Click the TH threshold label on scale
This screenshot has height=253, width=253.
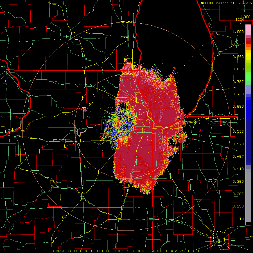[241, 219]
